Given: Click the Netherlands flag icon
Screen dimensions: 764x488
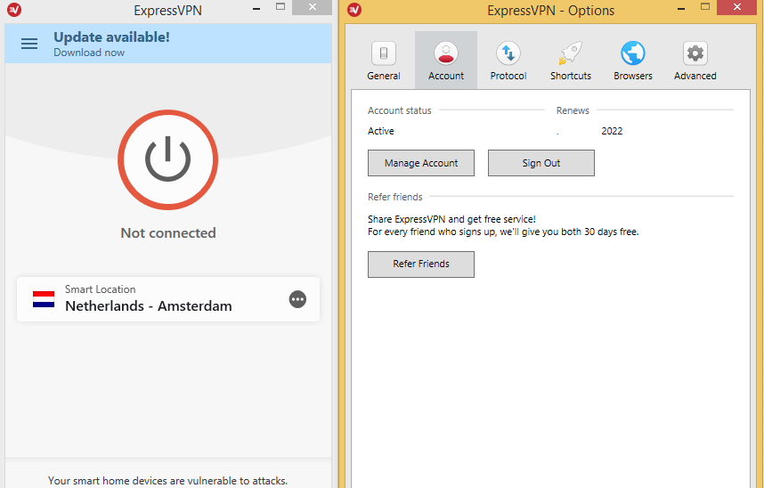Looking at the screenshot, I should click(44, 299).
